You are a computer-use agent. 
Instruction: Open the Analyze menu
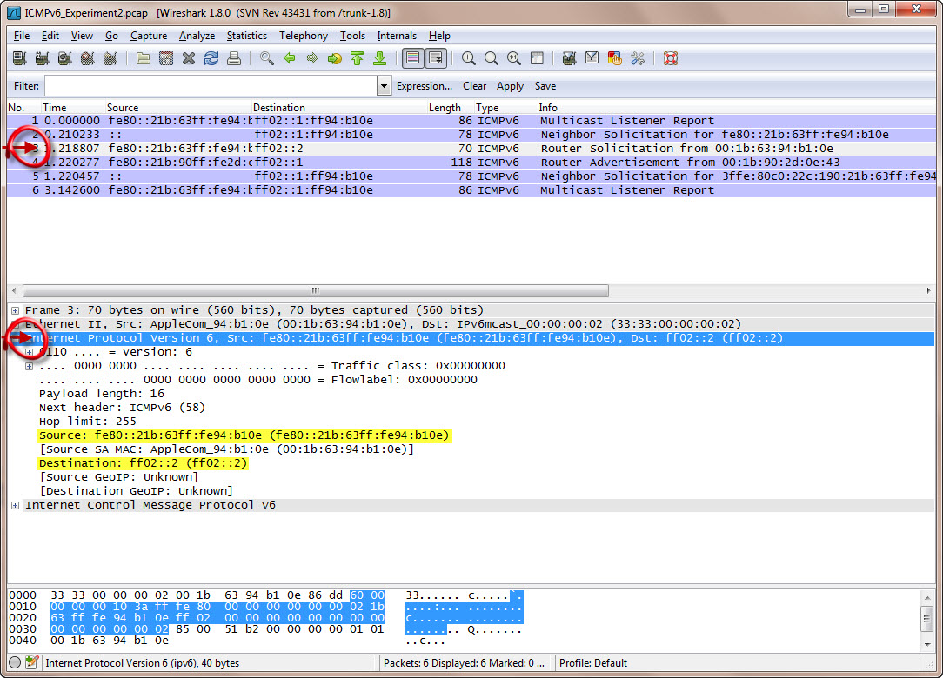point(197,36)
